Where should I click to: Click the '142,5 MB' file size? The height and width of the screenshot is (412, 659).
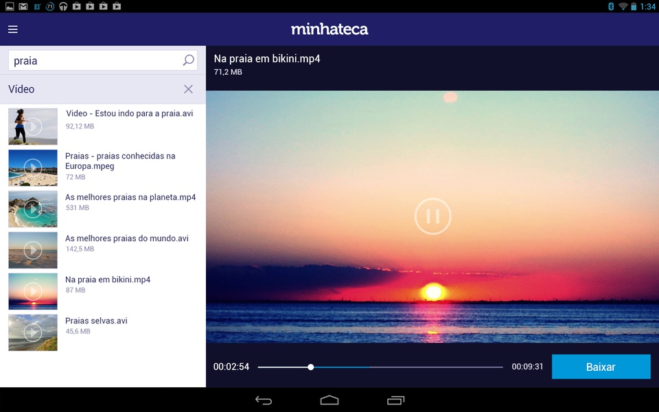[x=80, y=249]
